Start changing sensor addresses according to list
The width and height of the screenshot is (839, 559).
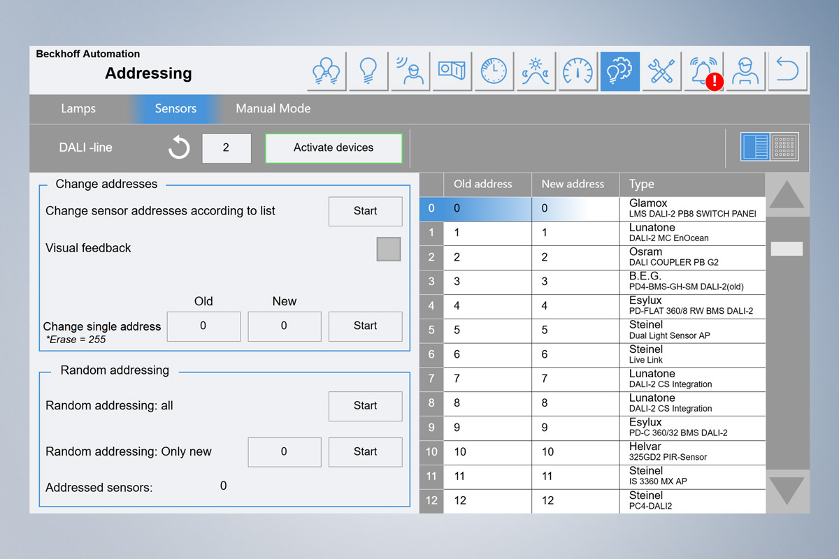pyautogui.click(x=365, y=211)
